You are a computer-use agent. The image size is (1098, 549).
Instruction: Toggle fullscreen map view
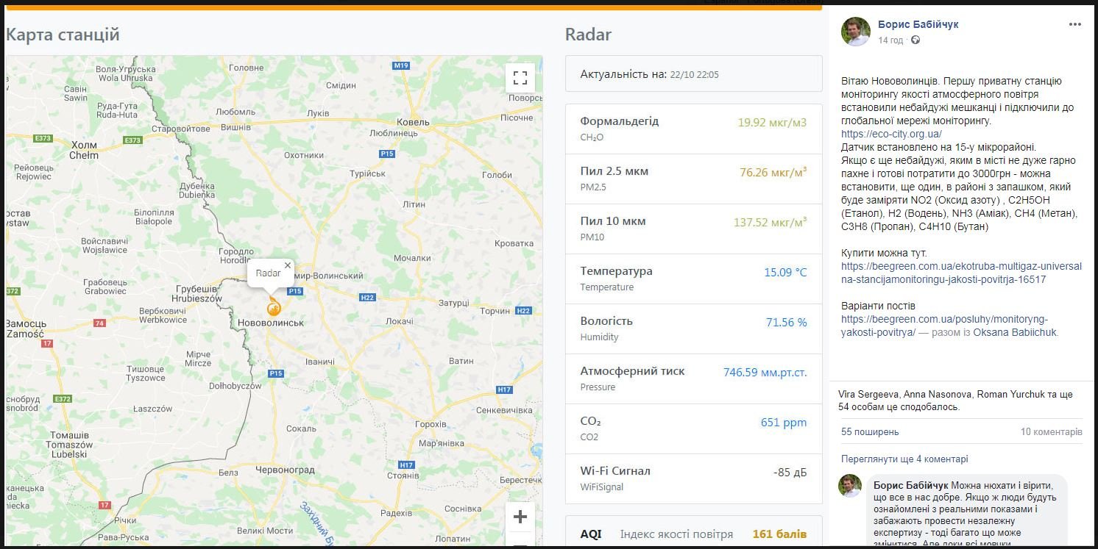pos(520,78)
